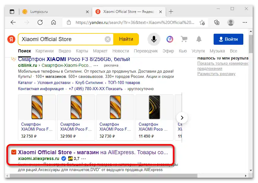The image size is (258, 183).
Task: Open the Переводчик tab
Action: 146,51
